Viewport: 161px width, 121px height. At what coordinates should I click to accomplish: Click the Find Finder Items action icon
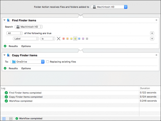(9, 20)
